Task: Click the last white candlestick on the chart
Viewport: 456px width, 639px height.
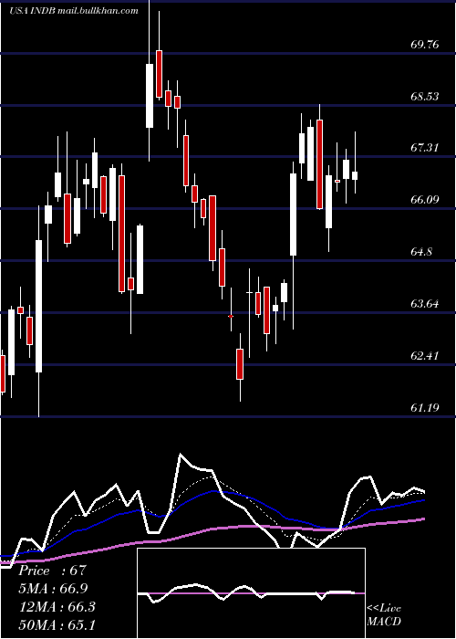Action: click(355, 175)
